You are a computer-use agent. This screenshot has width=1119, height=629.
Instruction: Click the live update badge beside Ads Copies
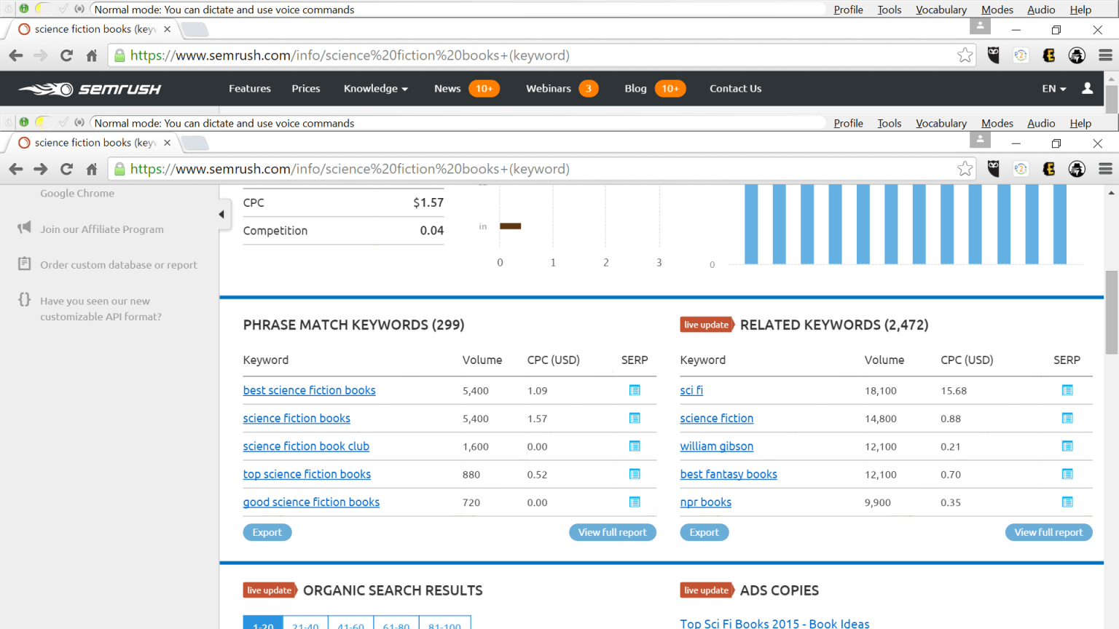point(707,590)
